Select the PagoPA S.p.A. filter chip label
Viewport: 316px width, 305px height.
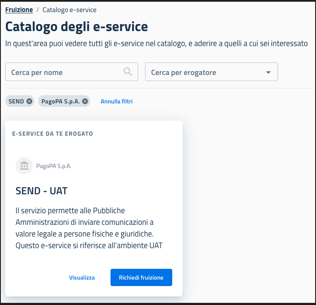click(x=60, y=101)
